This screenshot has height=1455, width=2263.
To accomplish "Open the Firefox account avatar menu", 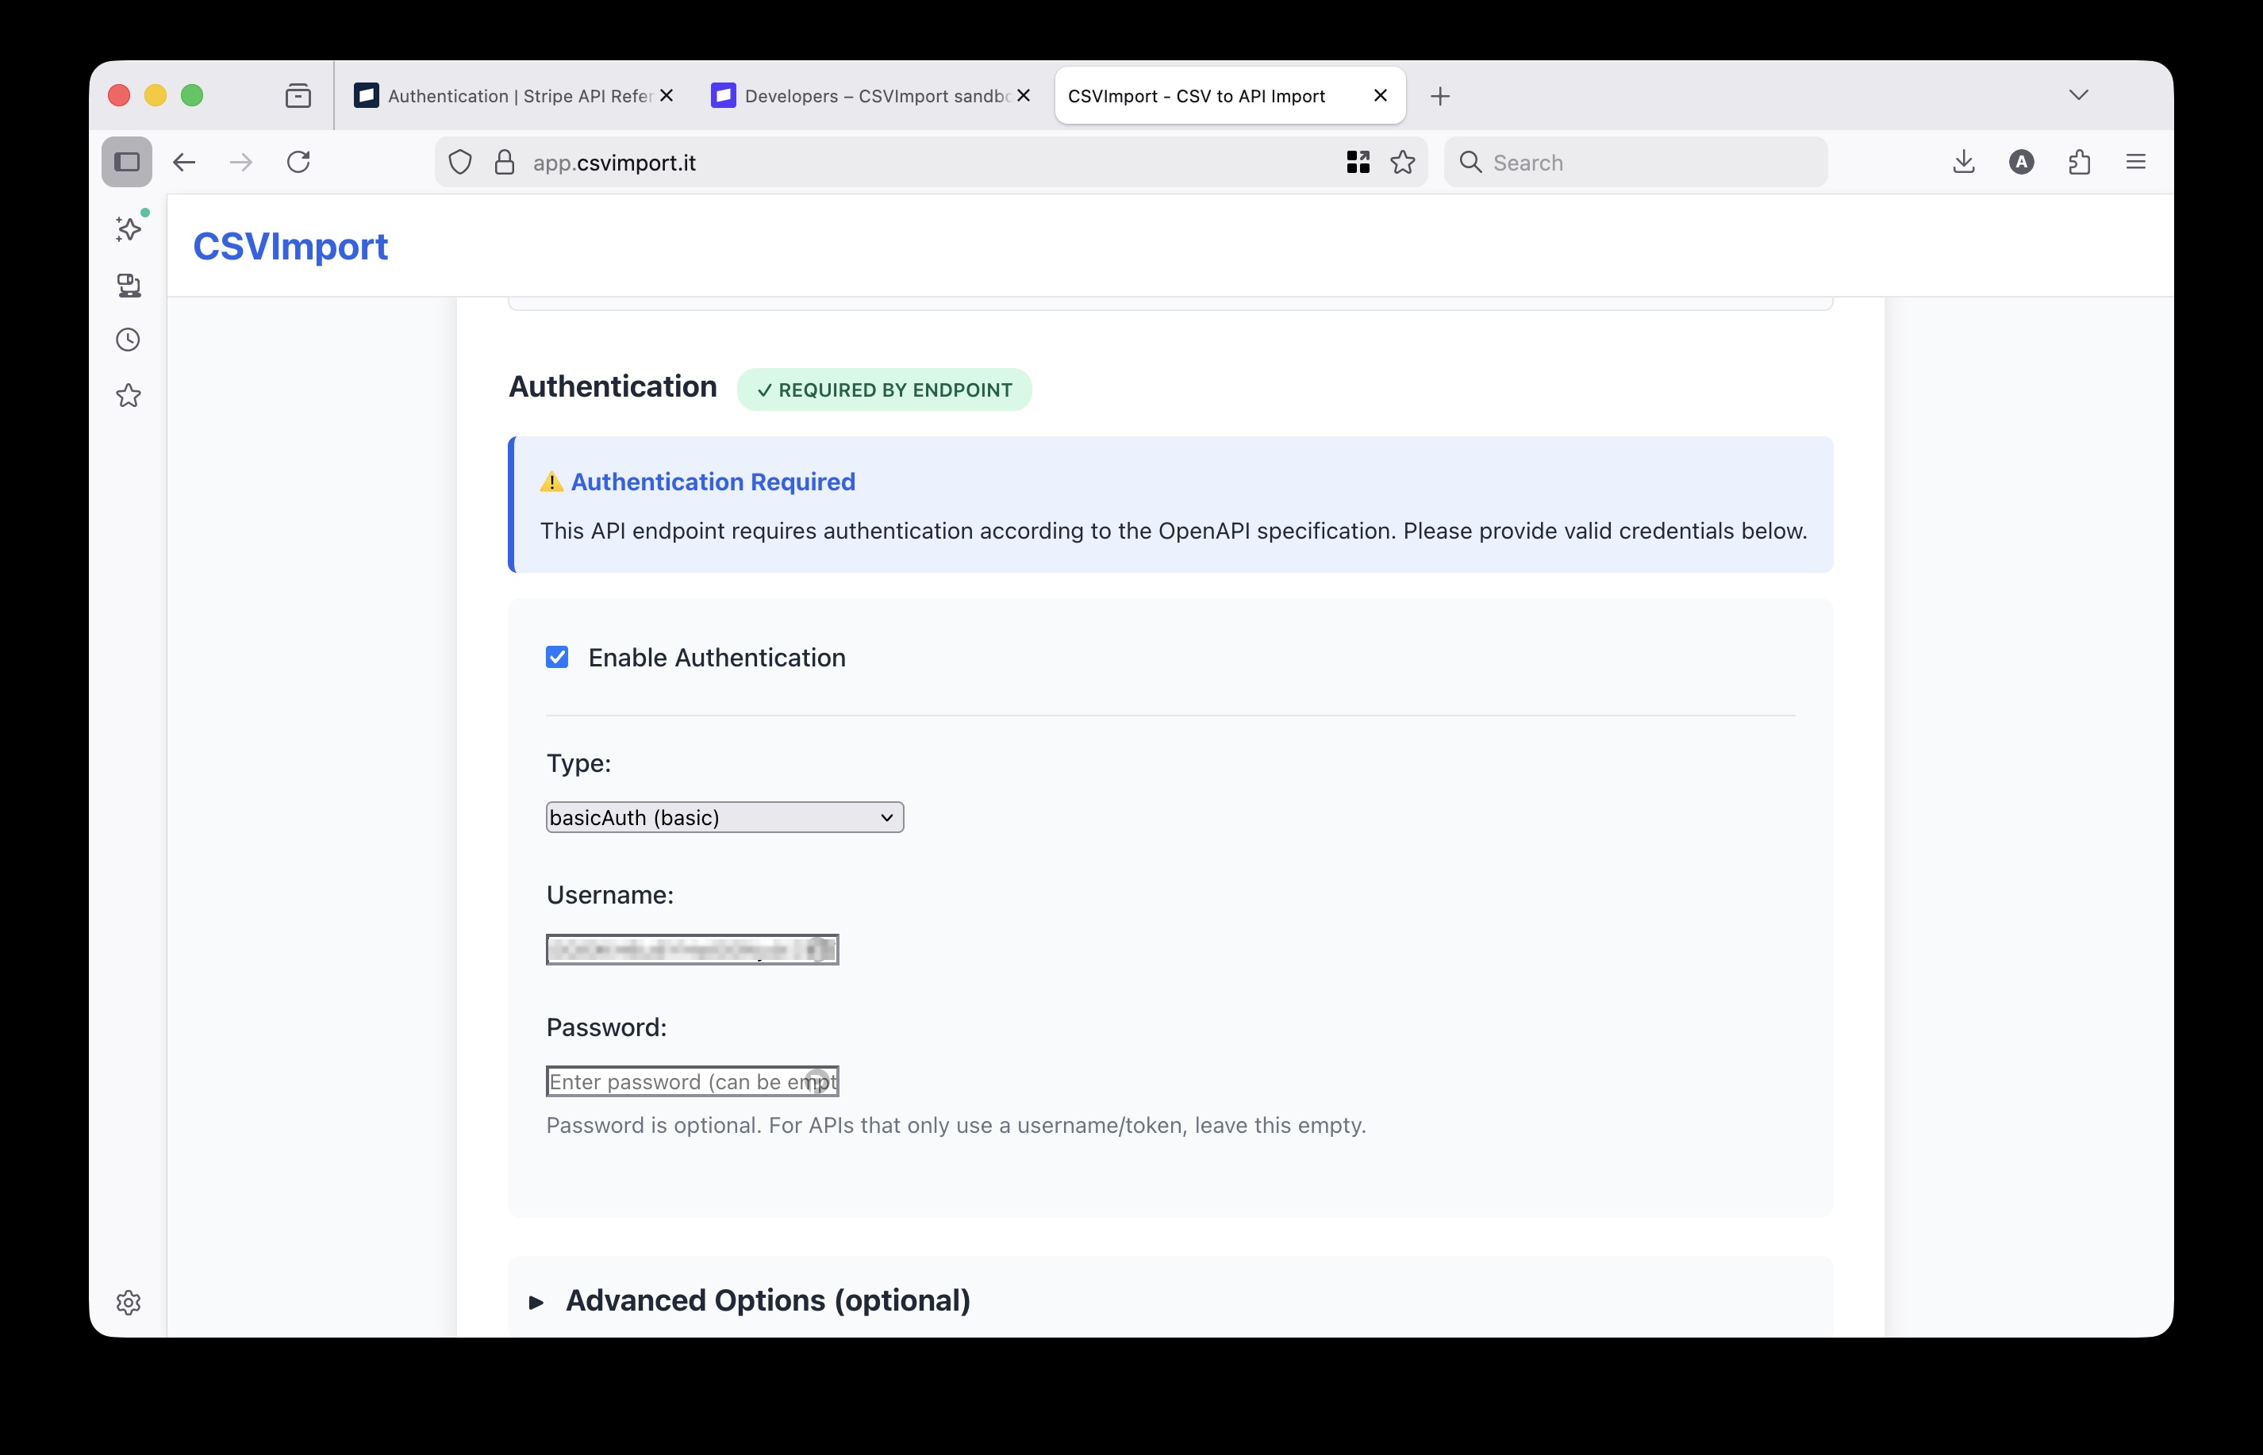I will [x=2020, y=162].
